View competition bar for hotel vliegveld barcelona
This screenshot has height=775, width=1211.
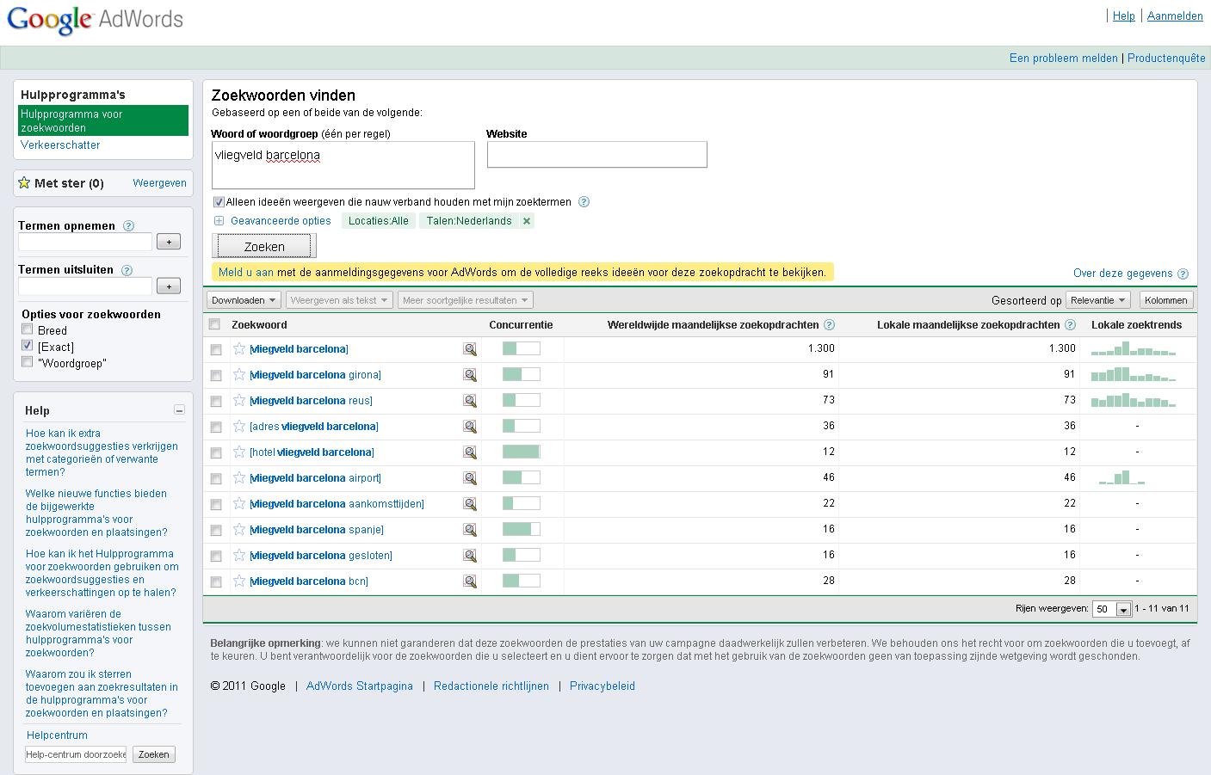coord(522,452)
